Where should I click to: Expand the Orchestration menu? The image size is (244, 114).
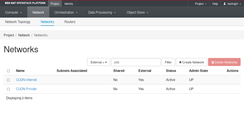point(66,13)
